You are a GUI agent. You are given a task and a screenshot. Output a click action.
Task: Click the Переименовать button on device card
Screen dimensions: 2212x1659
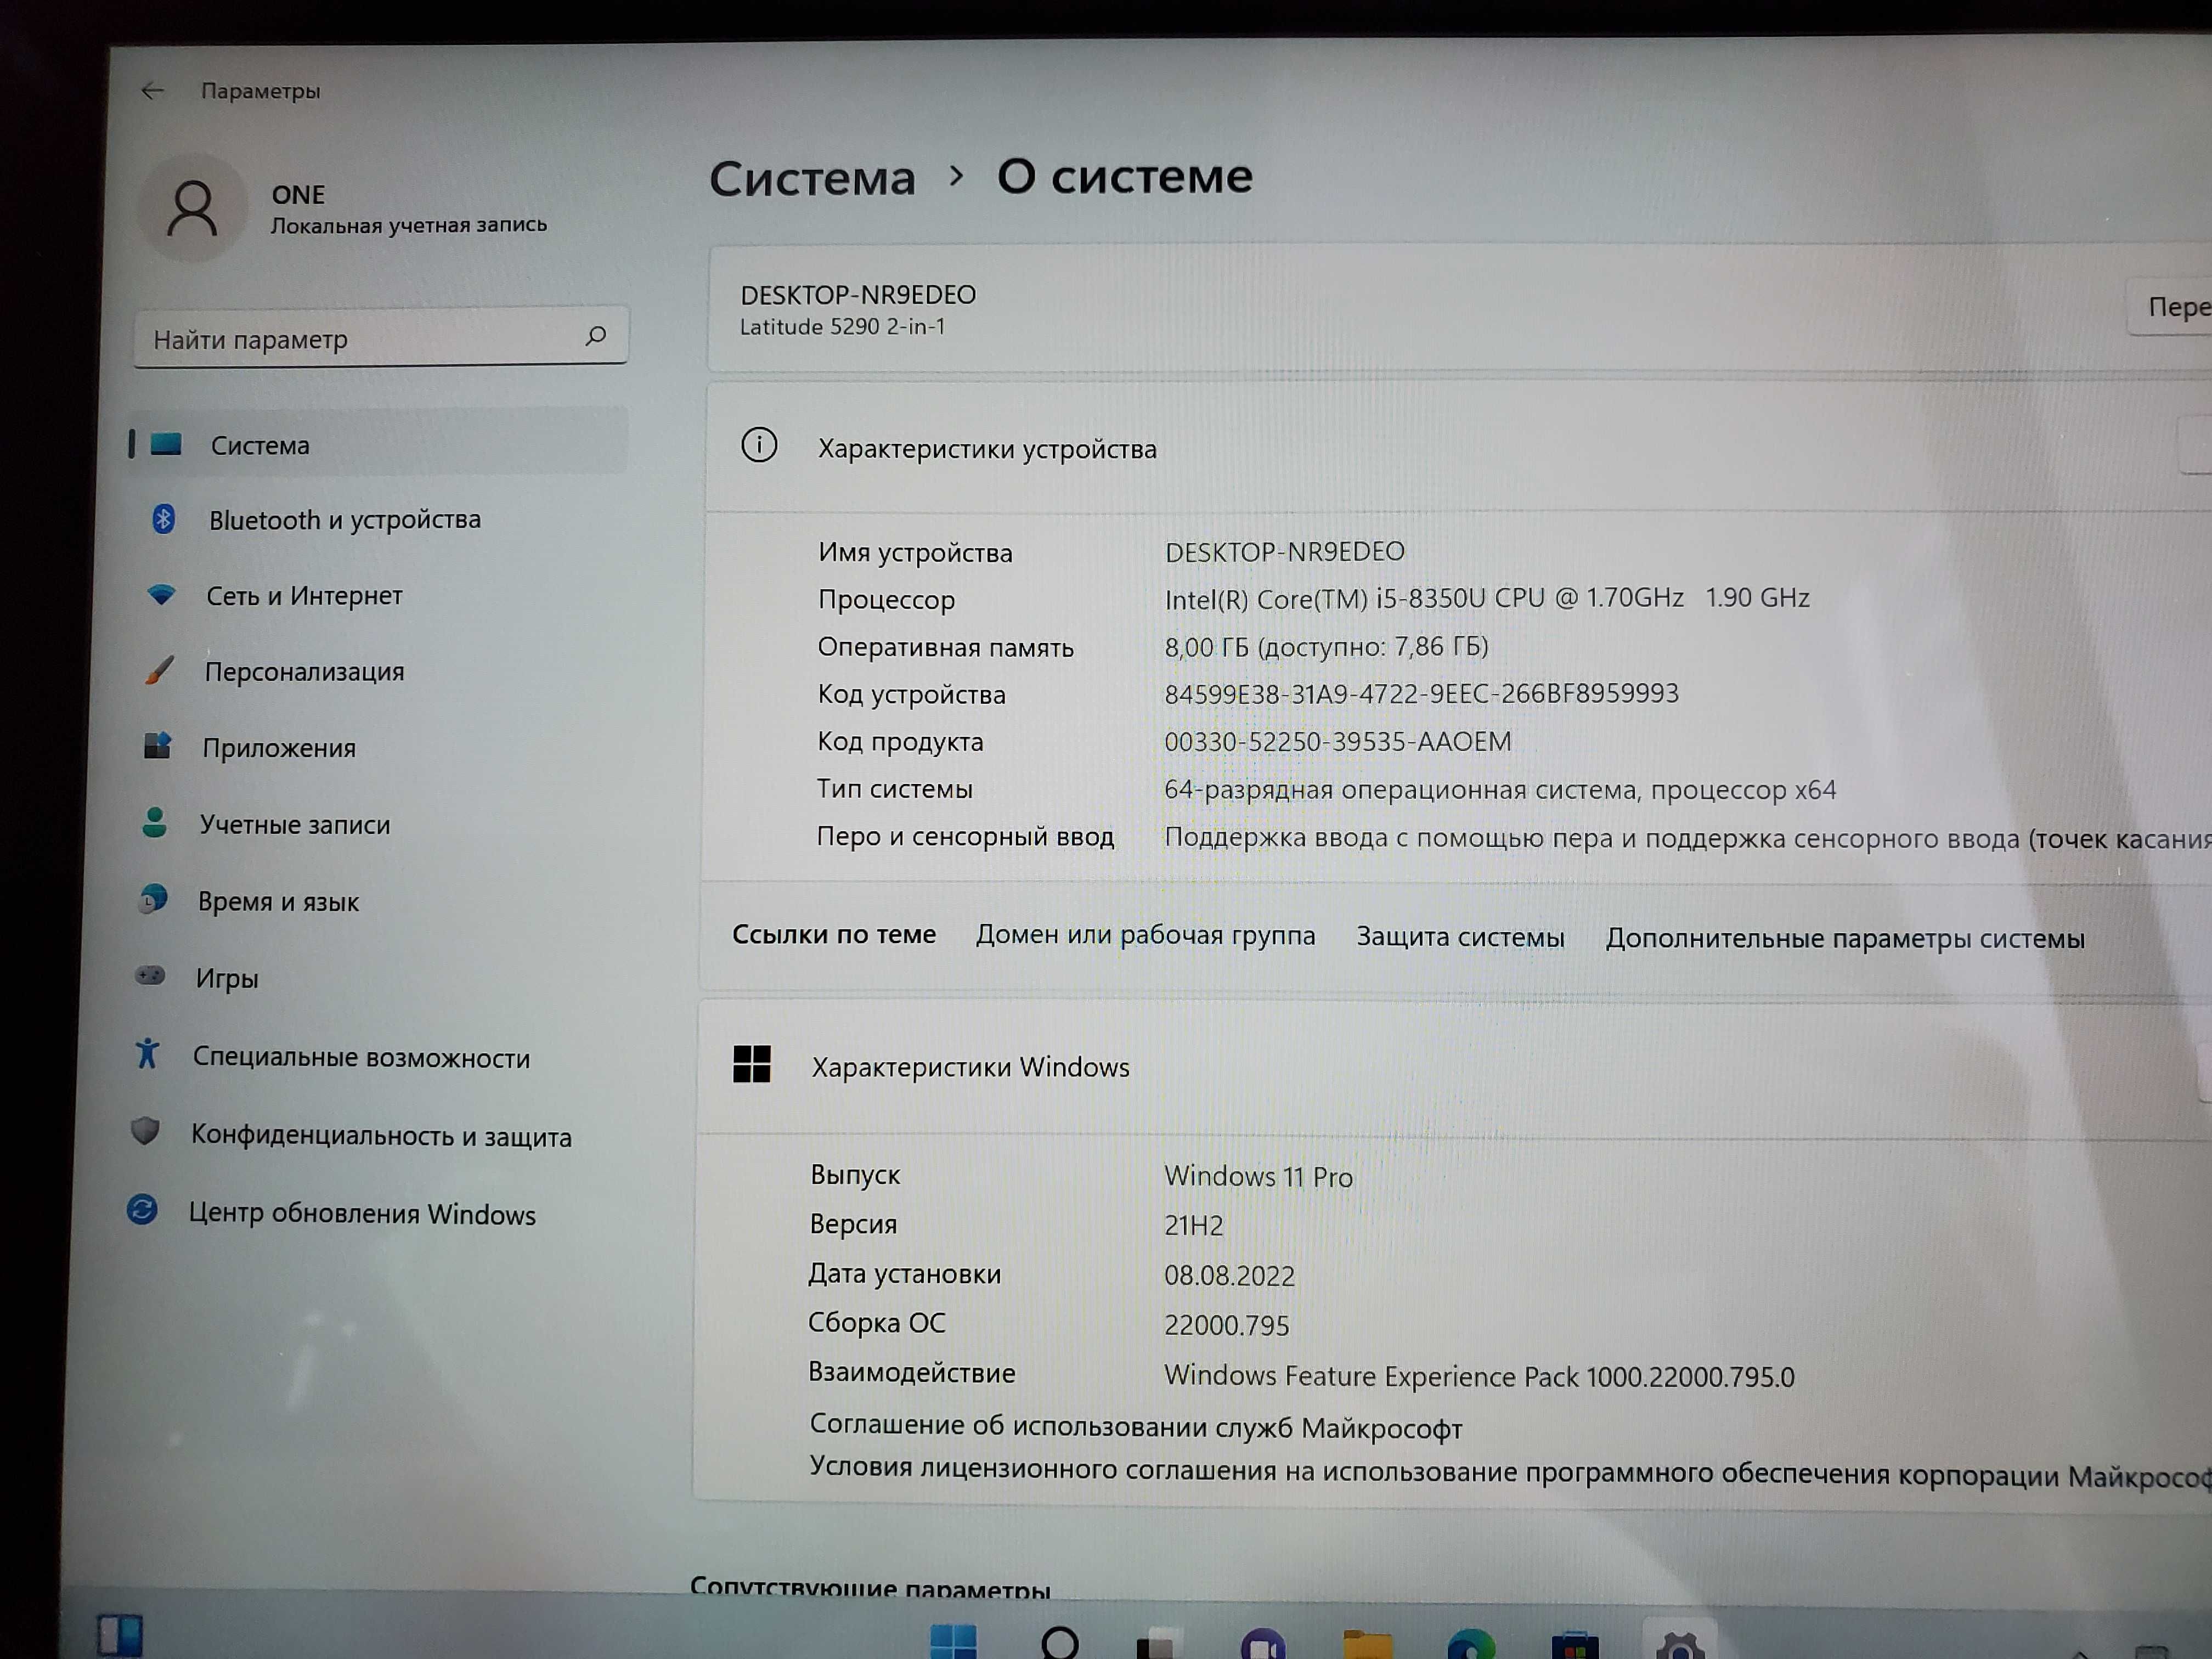click(x=2170, y=308)
